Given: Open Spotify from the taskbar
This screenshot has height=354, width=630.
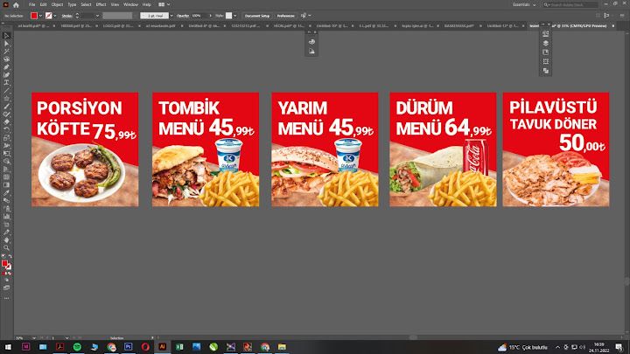Looking at the screenshot, I should click(x=77, y=347).
